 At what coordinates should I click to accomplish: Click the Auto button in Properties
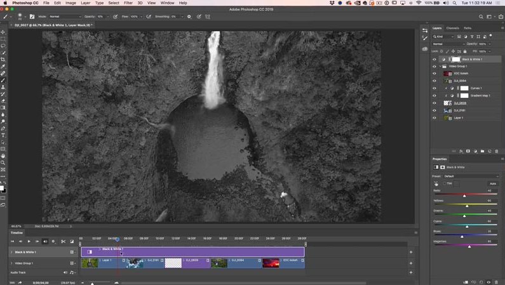click(493, 183)
